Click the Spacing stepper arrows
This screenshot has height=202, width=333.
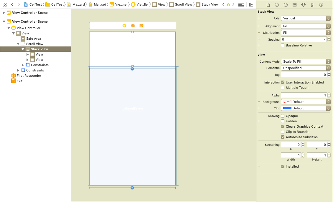[329, 39]
